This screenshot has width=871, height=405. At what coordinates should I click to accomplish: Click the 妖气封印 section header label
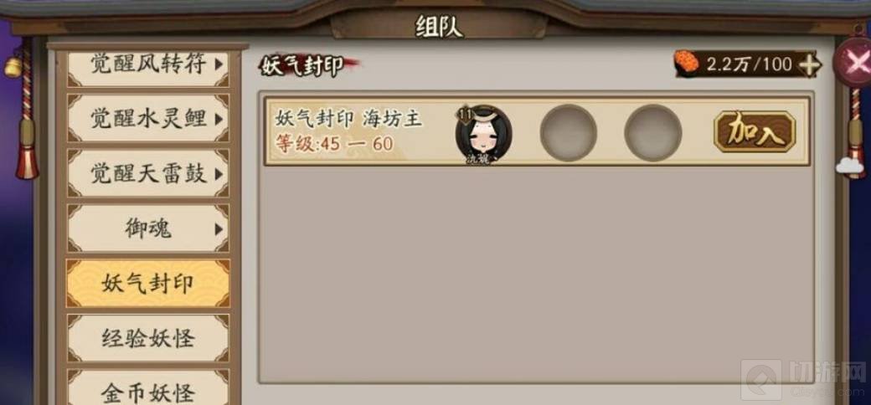click(302, 66)
